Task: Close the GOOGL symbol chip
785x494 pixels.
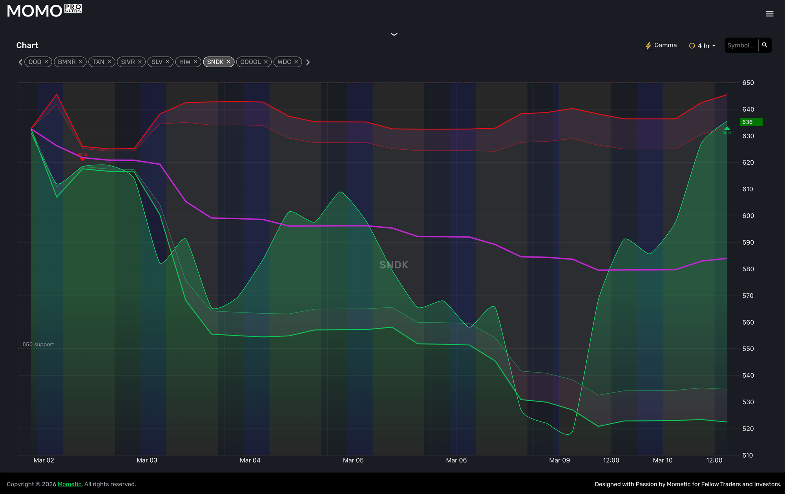Action: point(266,62)
